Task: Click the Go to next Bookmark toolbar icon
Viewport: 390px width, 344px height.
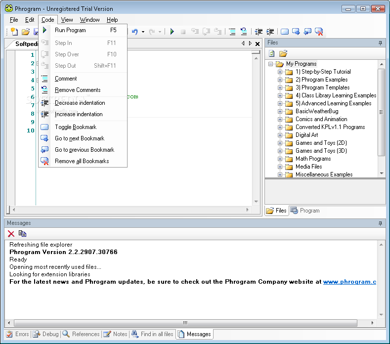Action: point(296,32)
